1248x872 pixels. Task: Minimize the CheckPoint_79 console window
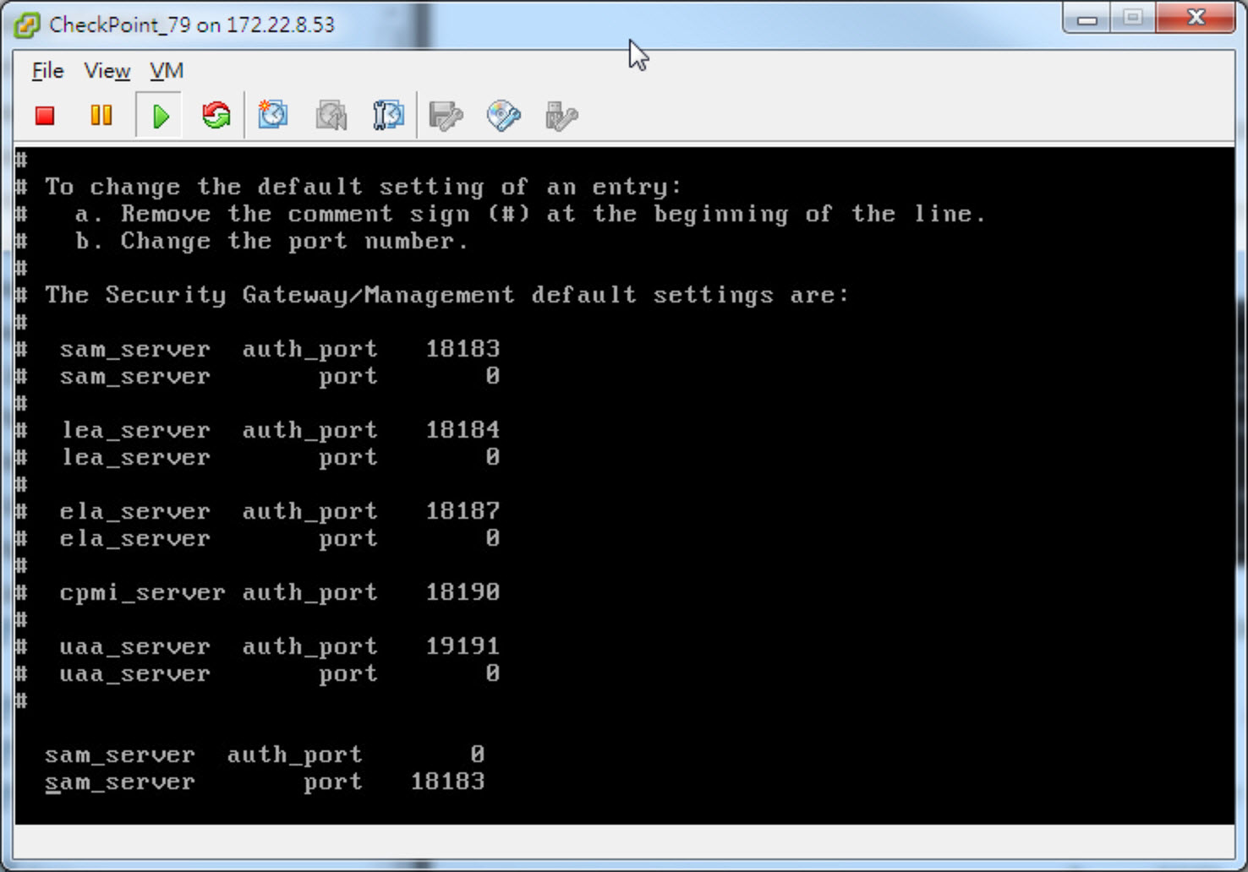(1088, 19)
